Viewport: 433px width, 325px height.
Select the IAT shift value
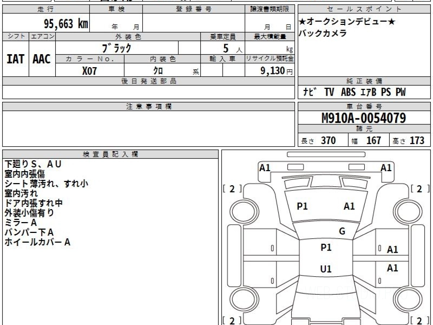click(x=16, y=59)
